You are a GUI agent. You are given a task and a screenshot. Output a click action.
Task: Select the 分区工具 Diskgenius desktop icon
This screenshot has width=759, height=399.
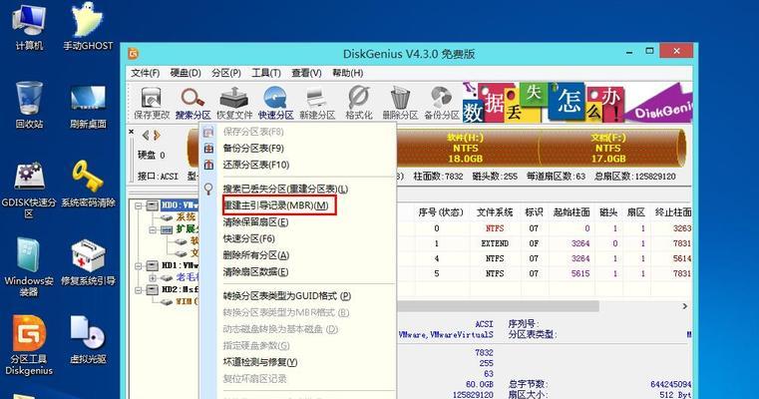tap(29, 345)
